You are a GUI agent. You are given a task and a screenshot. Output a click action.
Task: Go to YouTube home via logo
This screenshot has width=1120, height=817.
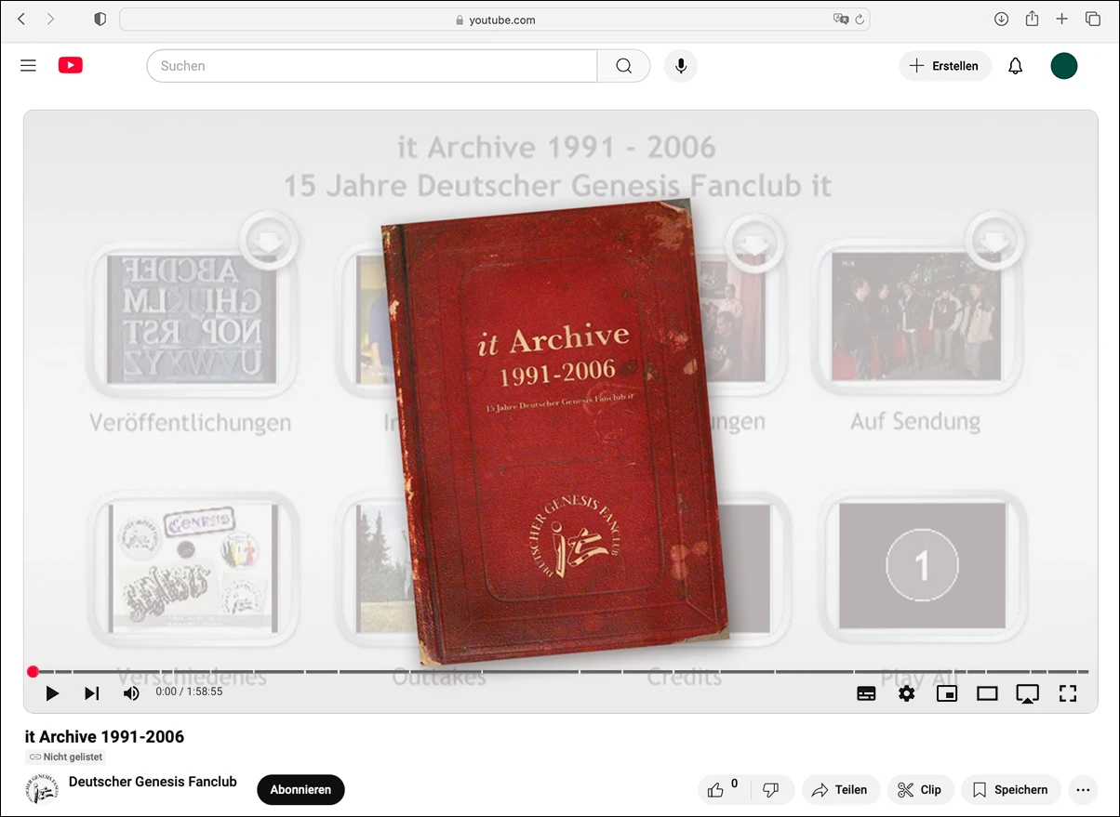click(71, 65)
